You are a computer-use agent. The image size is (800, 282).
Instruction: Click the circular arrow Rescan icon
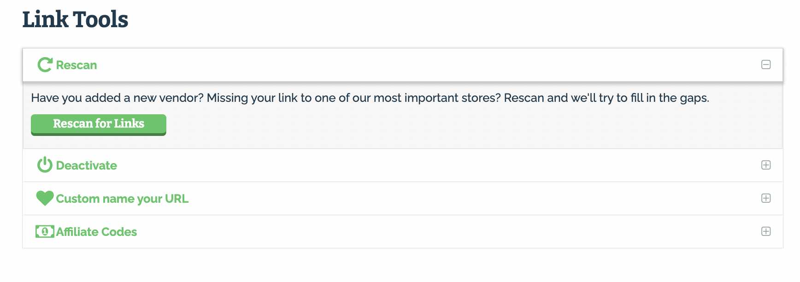pyautogui.click(x=45, y=65)
